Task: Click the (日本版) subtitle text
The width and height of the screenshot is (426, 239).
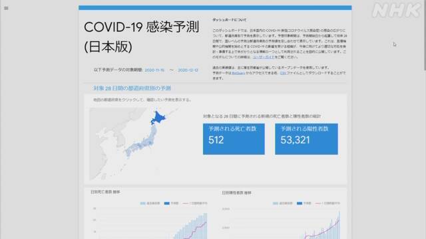Action: (x=108, y=46)
